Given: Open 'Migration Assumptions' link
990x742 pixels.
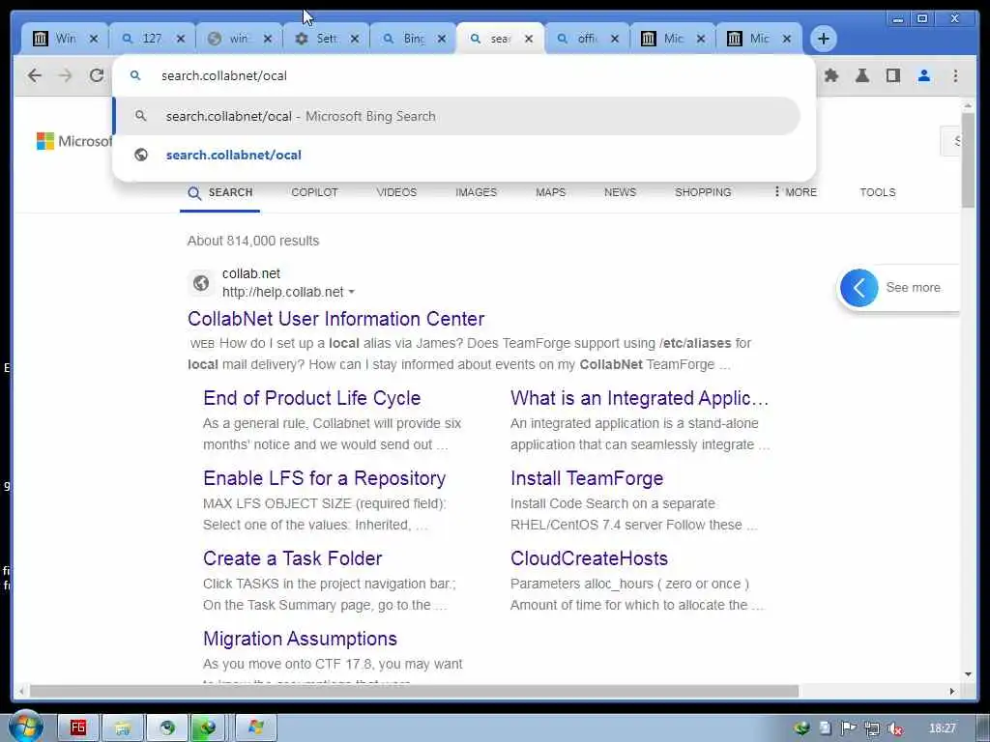Looking at the screenshot, I should tap(300, 639).
